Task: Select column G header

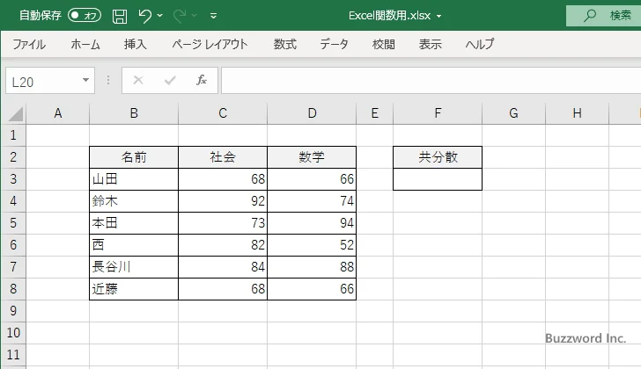Action: (x=514, y=113)
